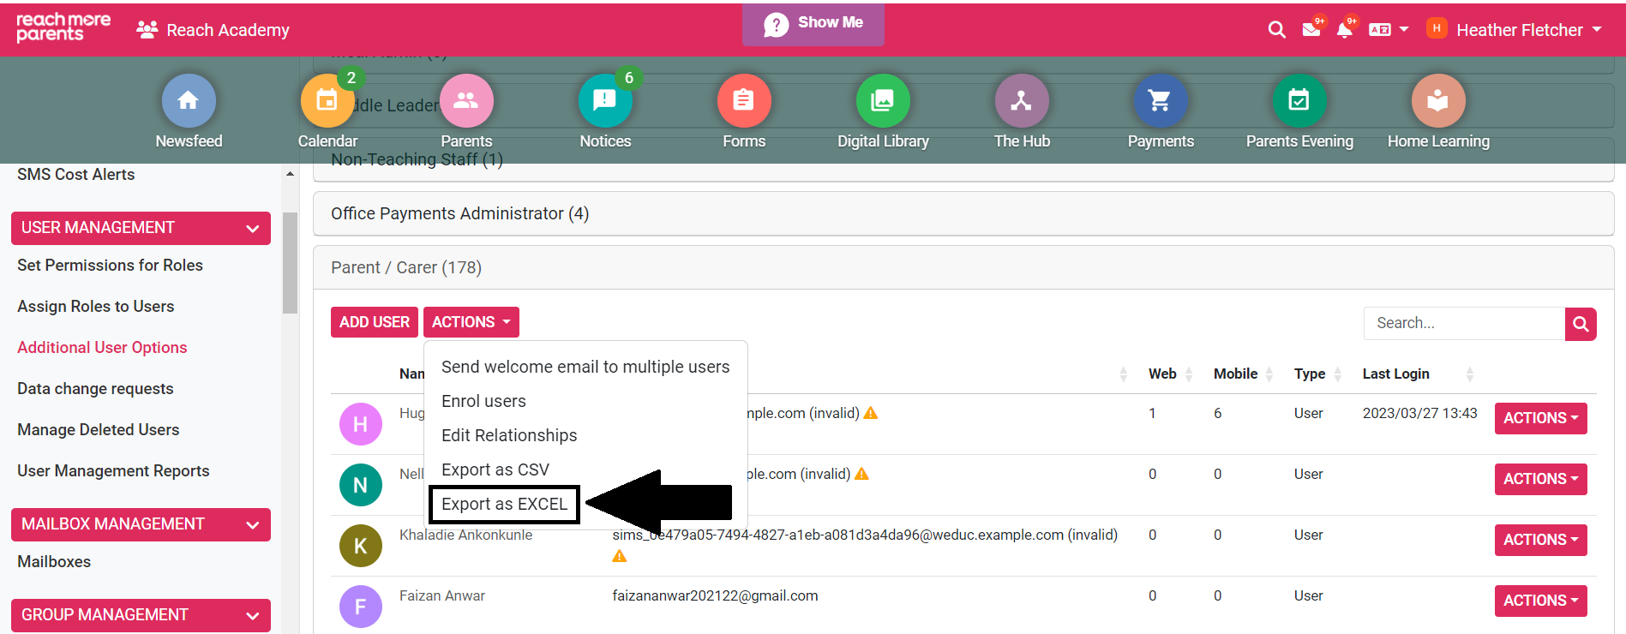Open the Digital Library icon
Viewport: 1626px width, 634px height.
click(x=883, y=101)
